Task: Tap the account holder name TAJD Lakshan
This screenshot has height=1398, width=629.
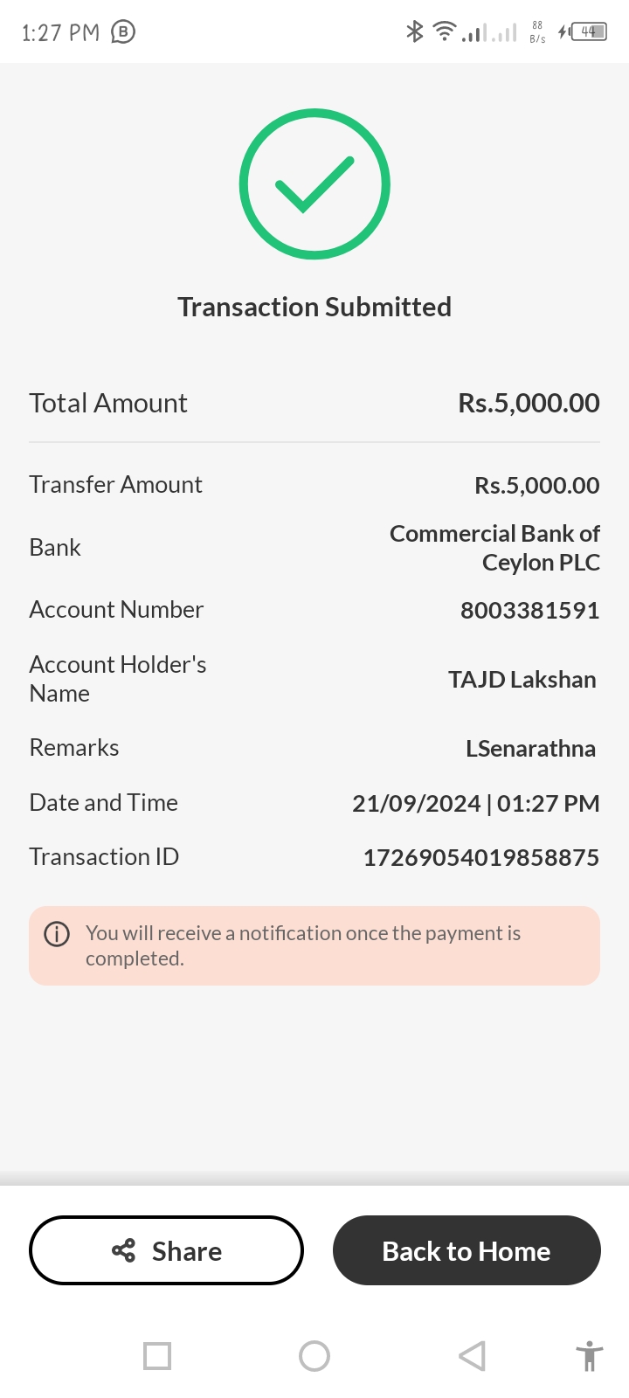Action: coord(522,680)
